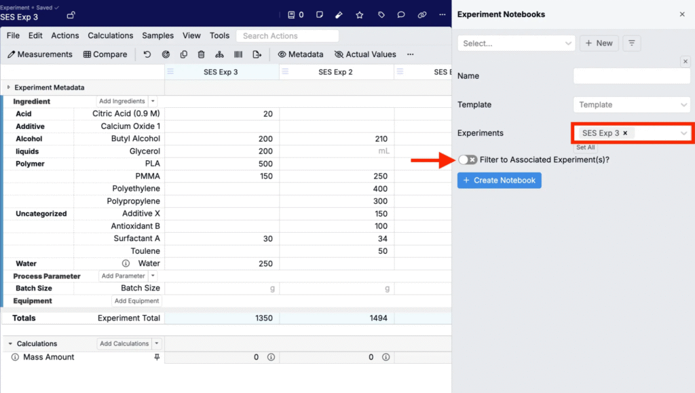Open comments with the speech bubble icon
The image size is (695, 393).
401,15
